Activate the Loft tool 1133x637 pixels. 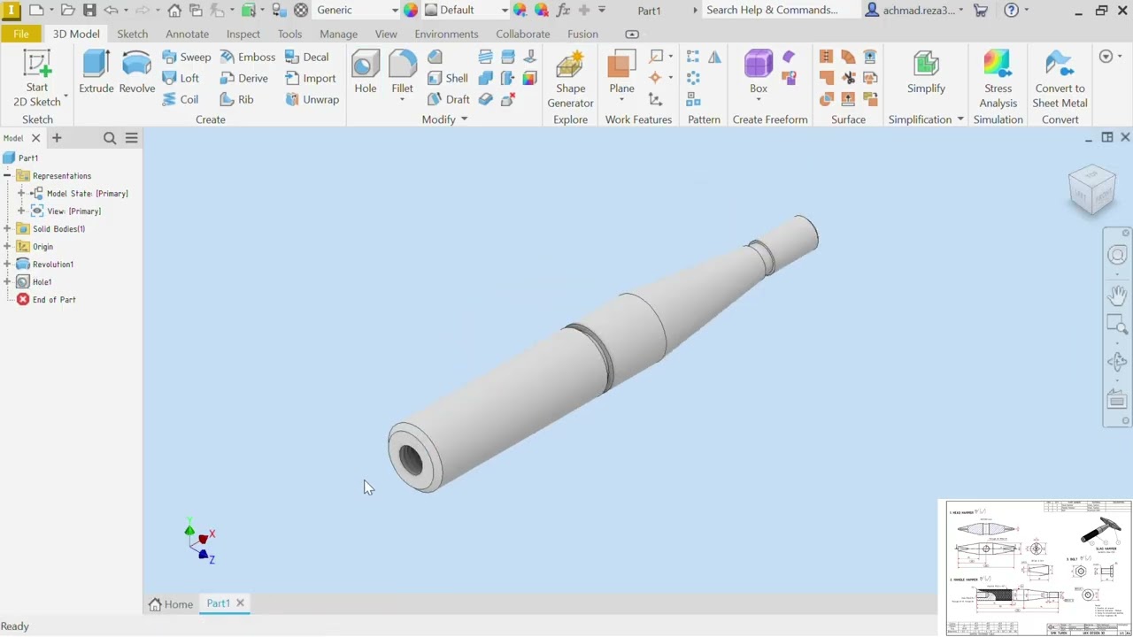(x=181, y=78)
